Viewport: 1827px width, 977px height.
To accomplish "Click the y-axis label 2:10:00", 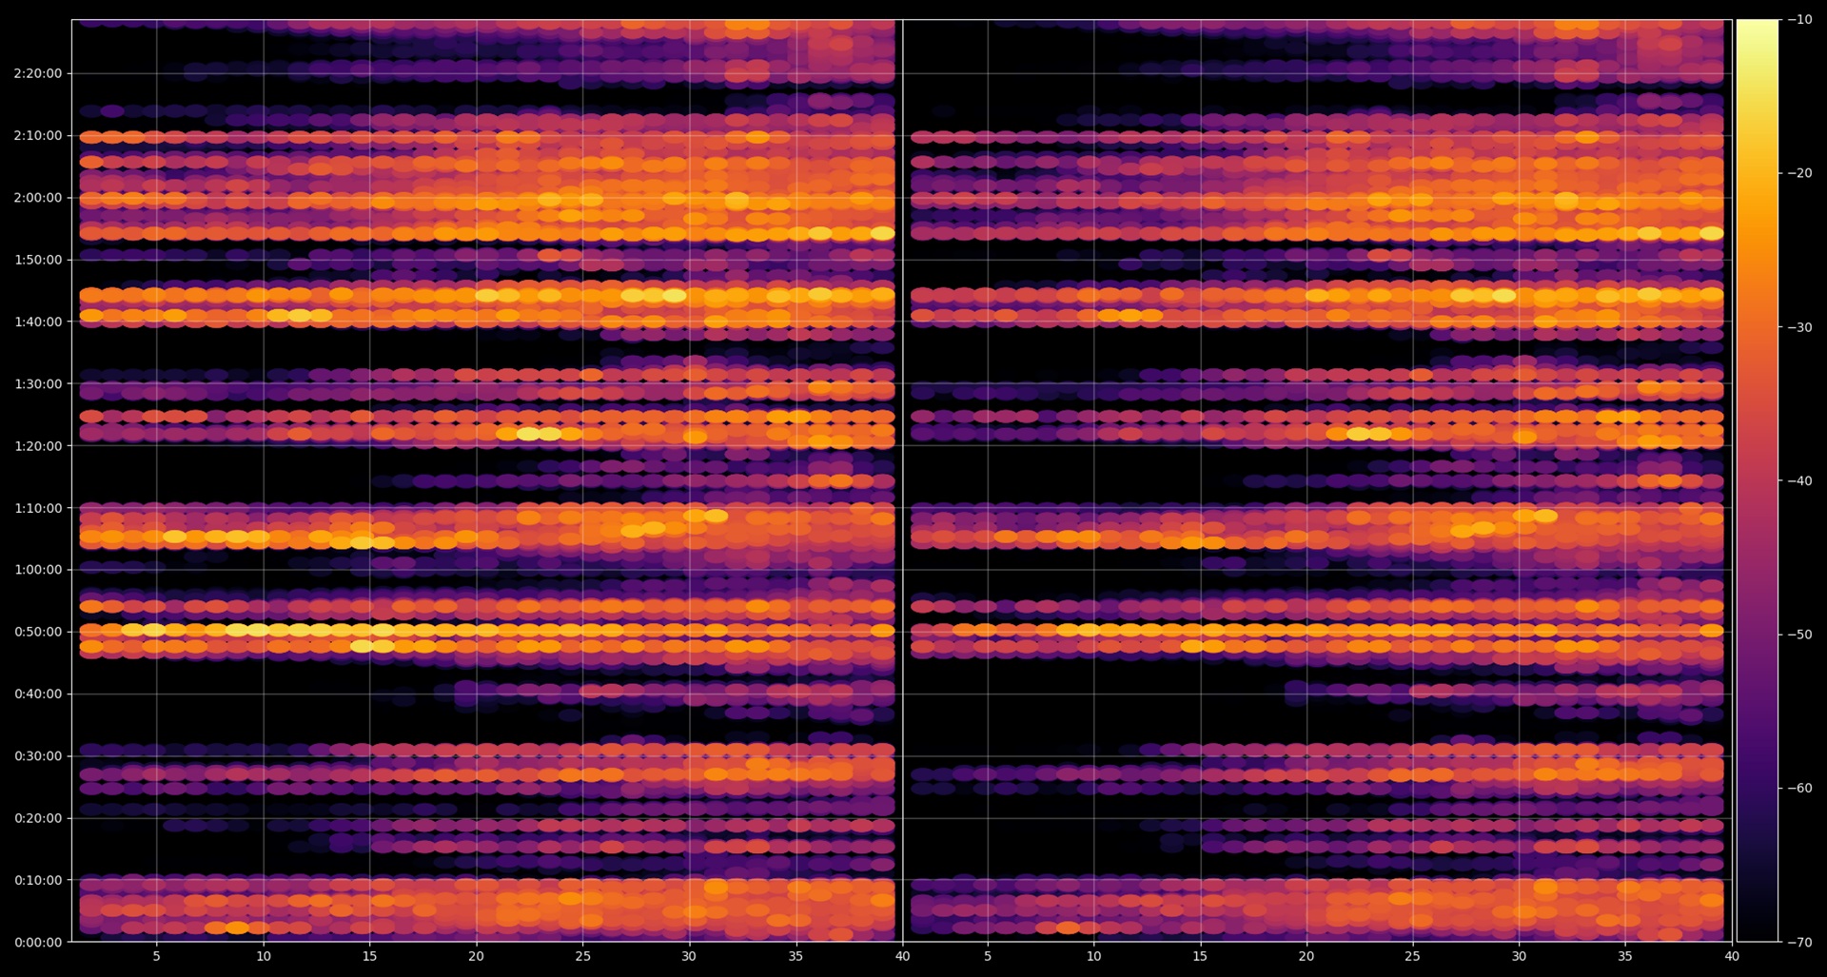I will click(x=38, y=136).
